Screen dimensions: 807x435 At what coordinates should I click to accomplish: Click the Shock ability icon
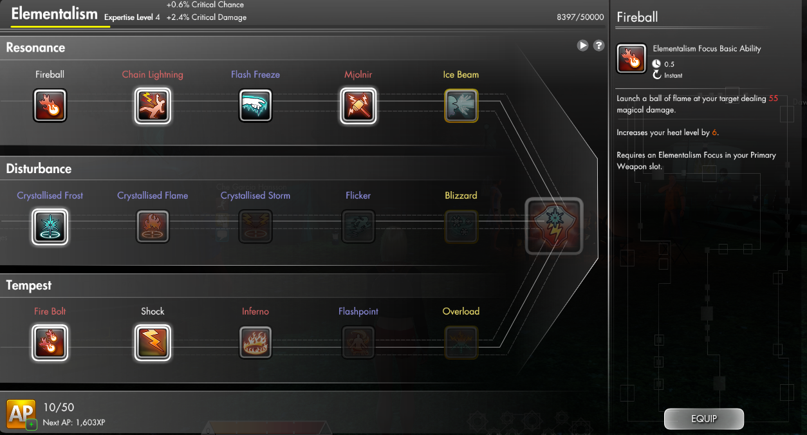[x=153, y=342]
